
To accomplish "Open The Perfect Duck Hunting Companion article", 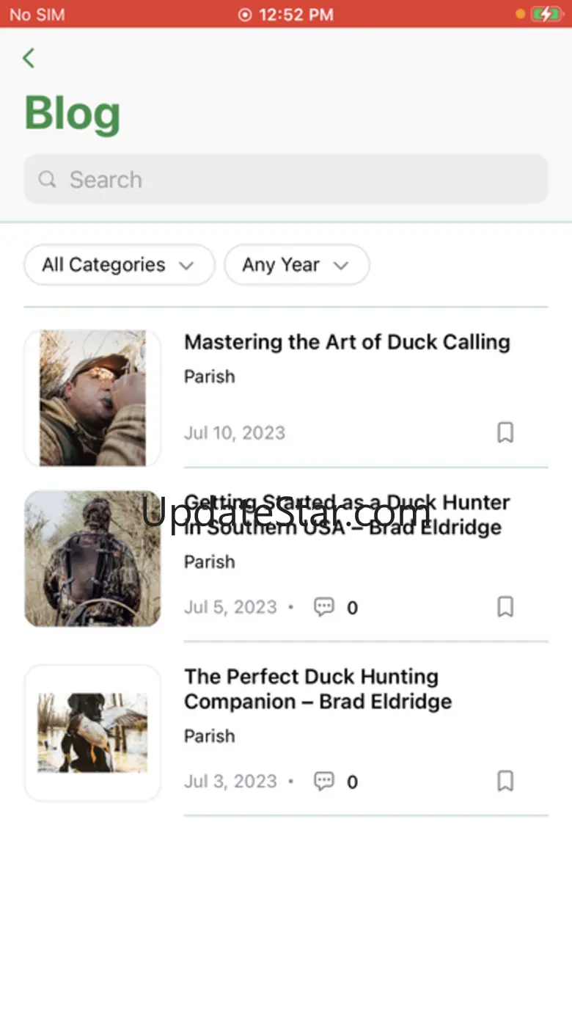I will [318, 688].
